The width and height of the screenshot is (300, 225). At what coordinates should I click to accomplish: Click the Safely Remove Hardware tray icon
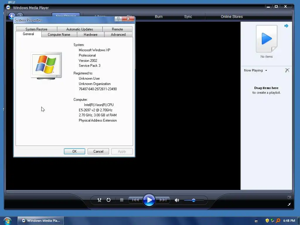point(272,221)
